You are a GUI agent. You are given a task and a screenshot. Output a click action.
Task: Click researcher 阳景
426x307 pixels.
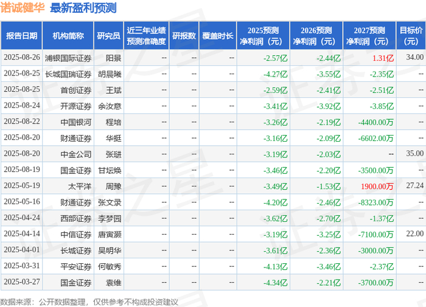tap(114, 58)
